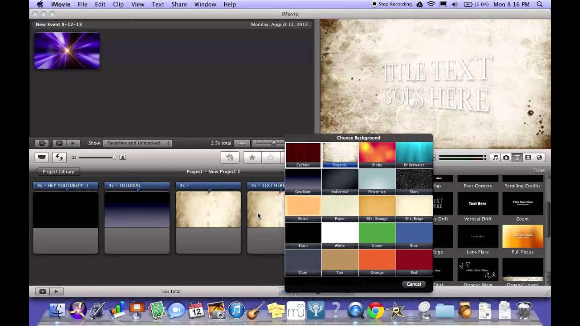The width and height of the screenshot is (580, 326).
Task: Open Finder from the Dock
Action: pyautogui.click(x=58, y=311)
